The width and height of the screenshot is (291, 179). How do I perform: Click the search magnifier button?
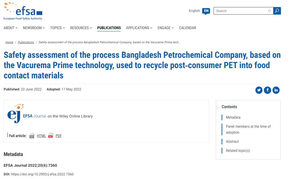point(277,11)
